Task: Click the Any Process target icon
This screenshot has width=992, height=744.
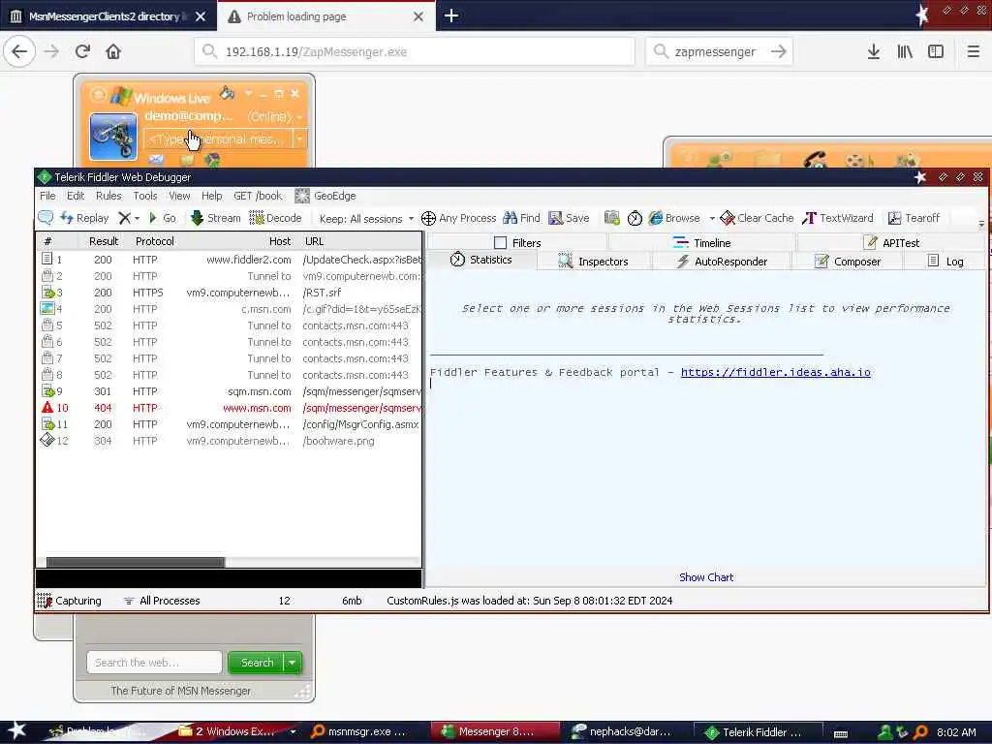Action: [428, 218]
